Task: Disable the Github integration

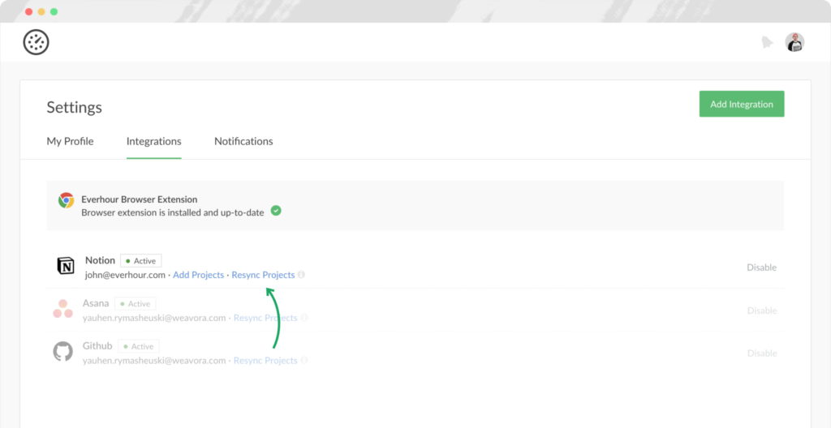Action: [x=762, y=353]
